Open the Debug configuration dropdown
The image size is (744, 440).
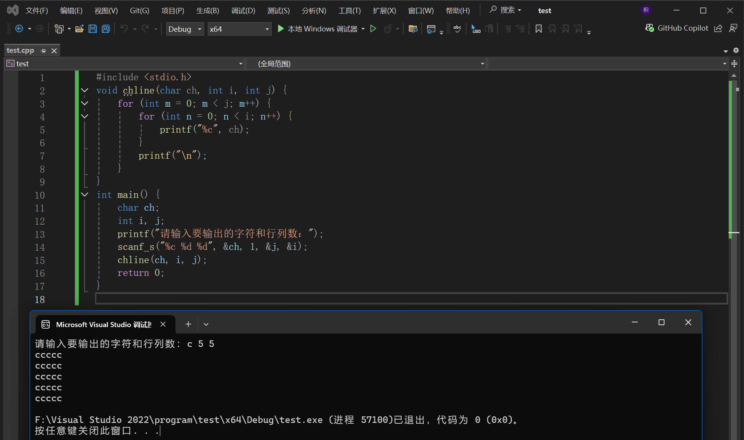point(185,29)
